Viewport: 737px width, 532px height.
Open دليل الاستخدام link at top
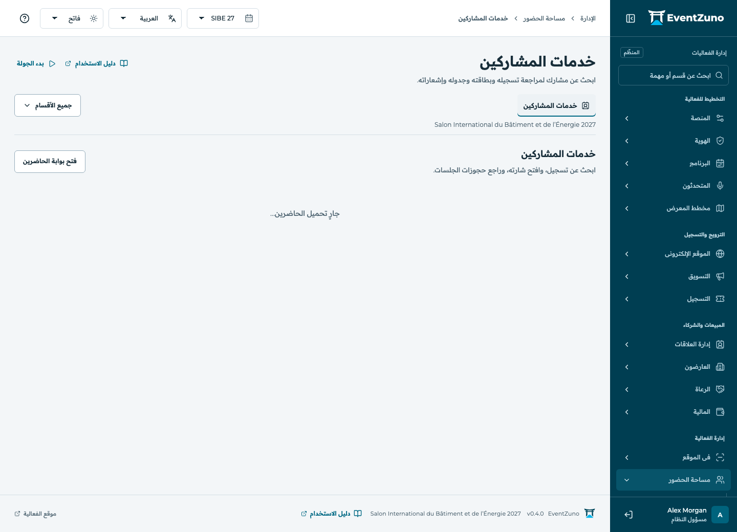96,63
